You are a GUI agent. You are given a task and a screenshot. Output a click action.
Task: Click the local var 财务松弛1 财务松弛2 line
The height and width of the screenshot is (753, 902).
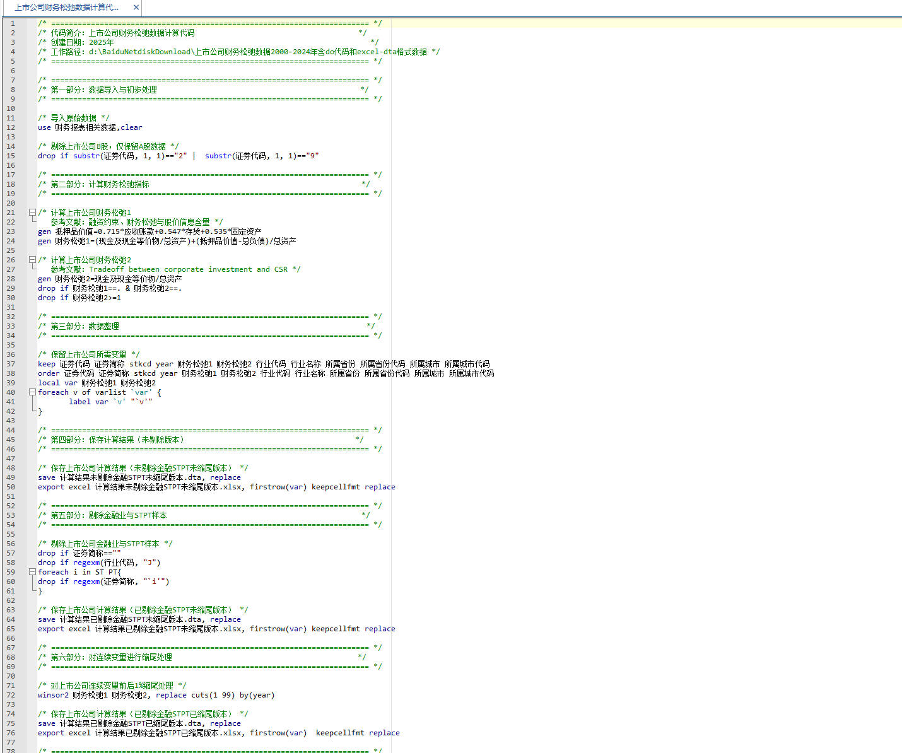coord(97,383)
